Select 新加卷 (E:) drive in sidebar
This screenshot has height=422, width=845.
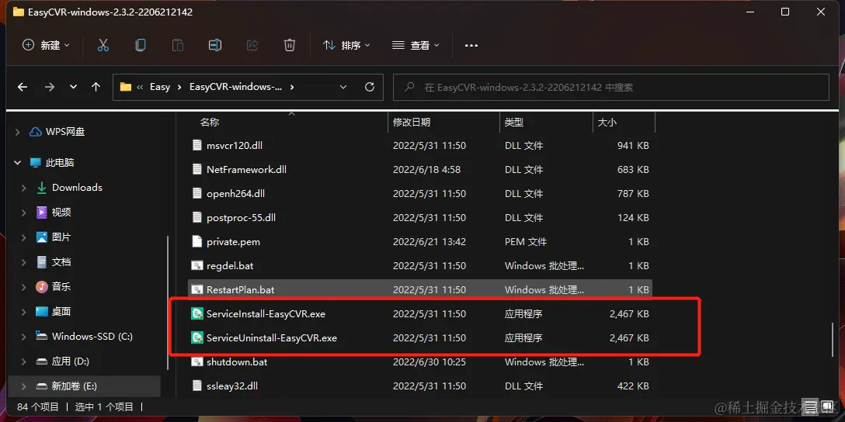(75, 386)
